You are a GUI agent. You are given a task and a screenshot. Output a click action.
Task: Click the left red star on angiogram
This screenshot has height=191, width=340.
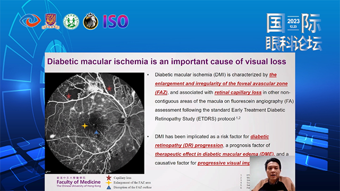69,96
